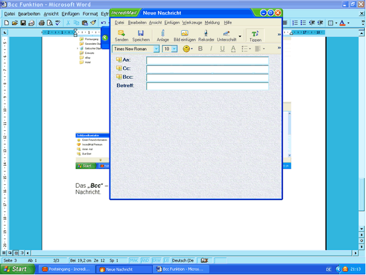Toggle ÜB overwrite mode in status bar

click(166, 260)
